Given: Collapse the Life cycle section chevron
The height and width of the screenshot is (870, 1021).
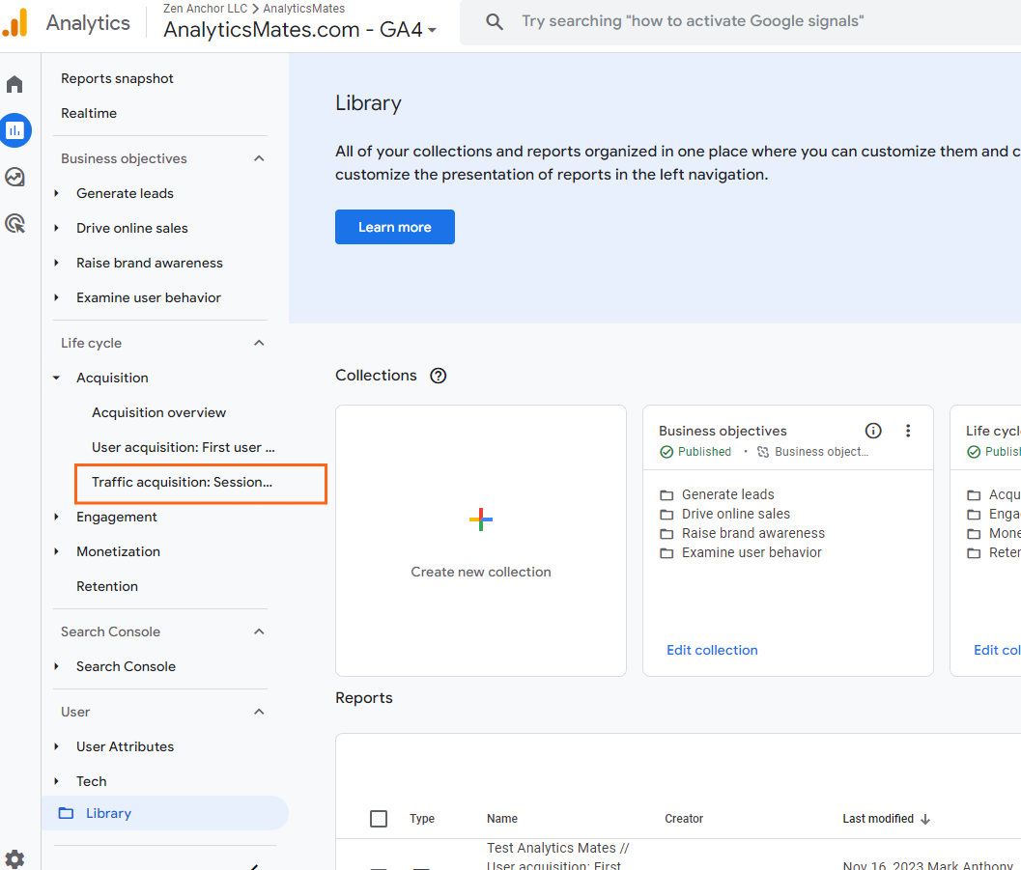Looking at the screenshot, I should [259, 343].
